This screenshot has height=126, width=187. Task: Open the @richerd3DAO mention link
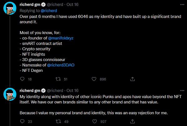click(x=62, y=65)
